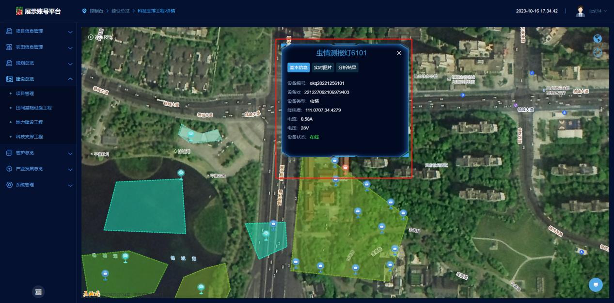Select the 基本信息 tab
Screen dimensions: 614x303
(299, 67)
